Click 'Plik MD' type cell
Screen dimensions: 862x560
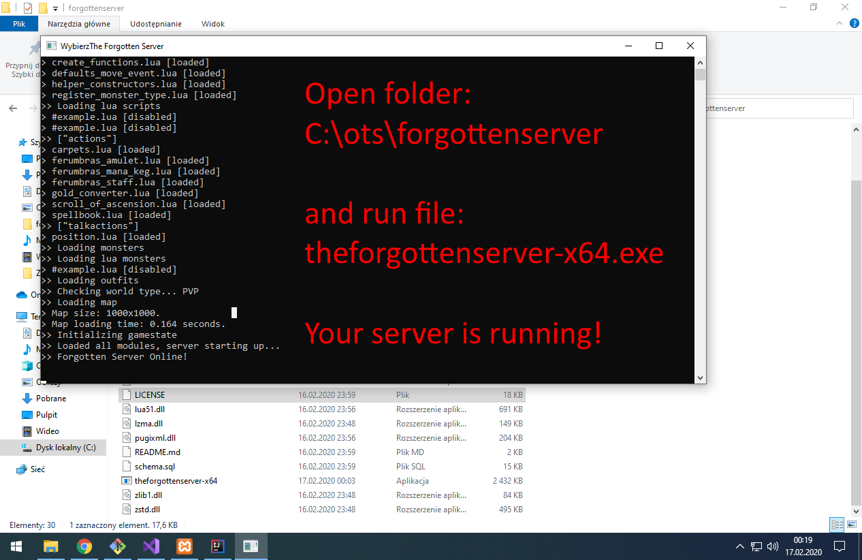(410, 452)
